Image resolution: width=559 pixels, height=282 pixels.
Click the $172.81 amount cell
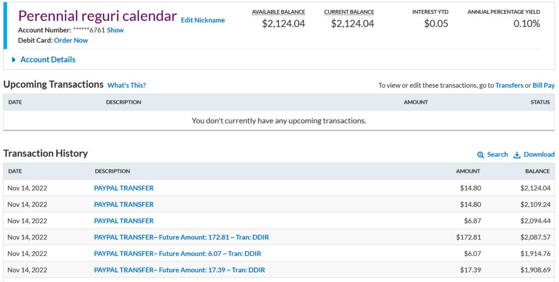point(468,237)
